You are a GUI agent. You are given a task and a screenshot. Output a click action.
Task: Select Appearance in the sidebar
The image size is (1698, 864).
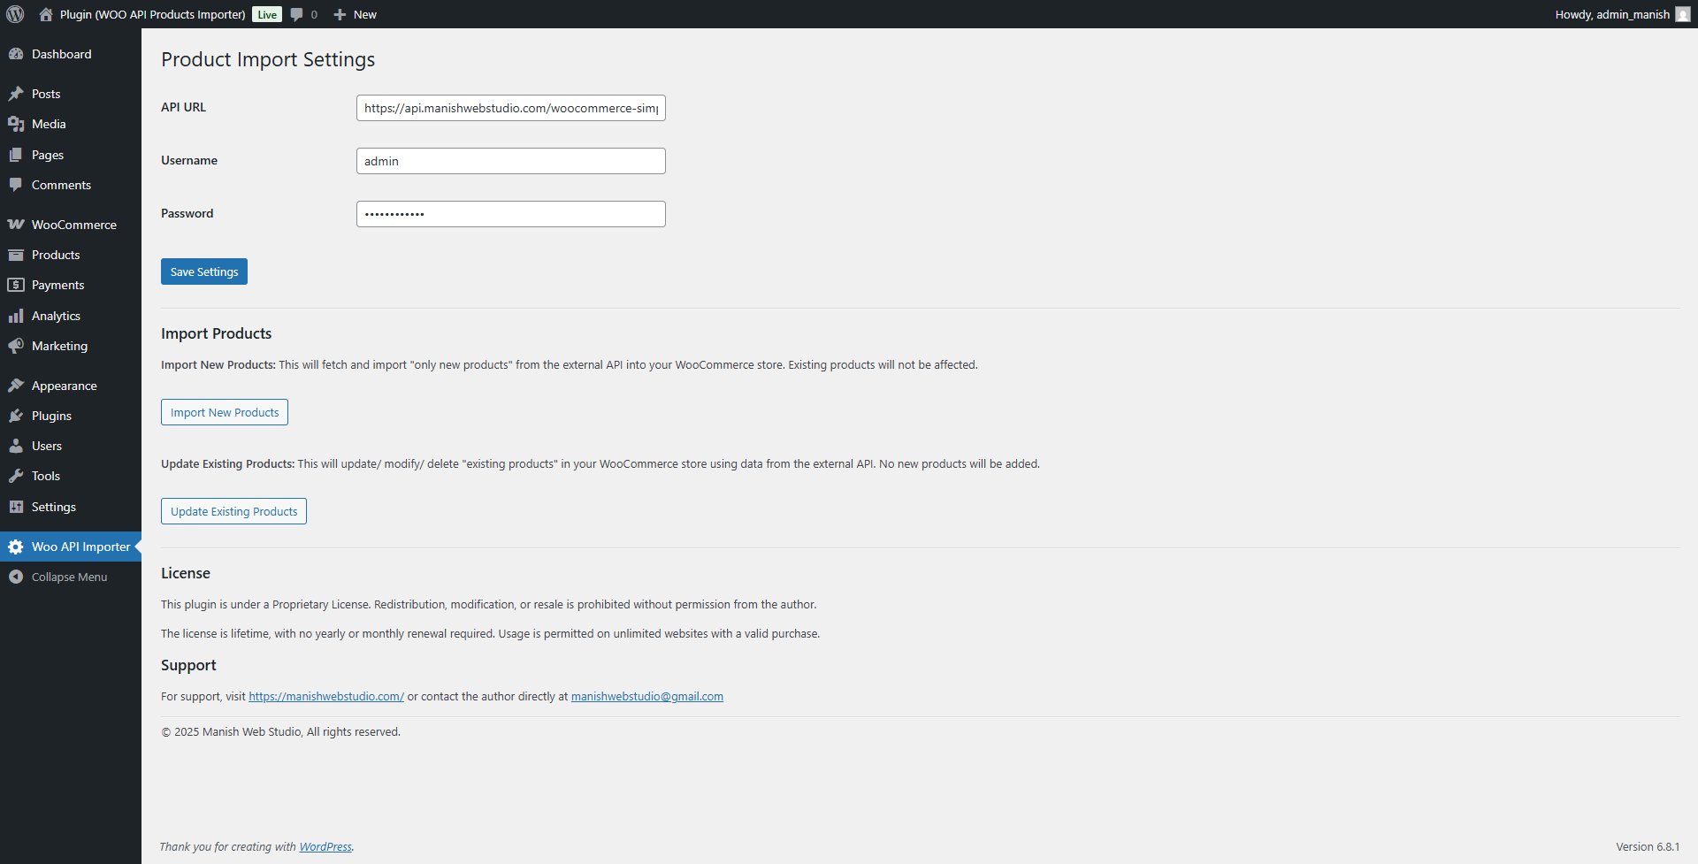click(64, 386)
